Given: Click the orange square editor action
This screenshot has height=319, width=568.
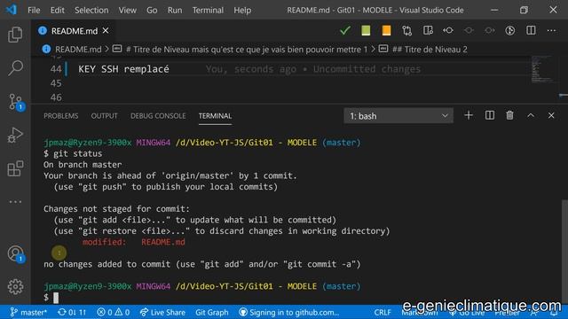Looking at the screenshot, I should 386,30.
